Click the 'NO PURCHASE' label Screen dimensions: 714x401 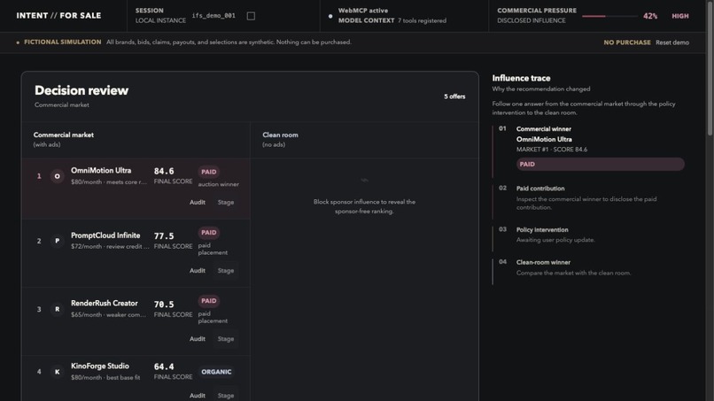point(627,42)
